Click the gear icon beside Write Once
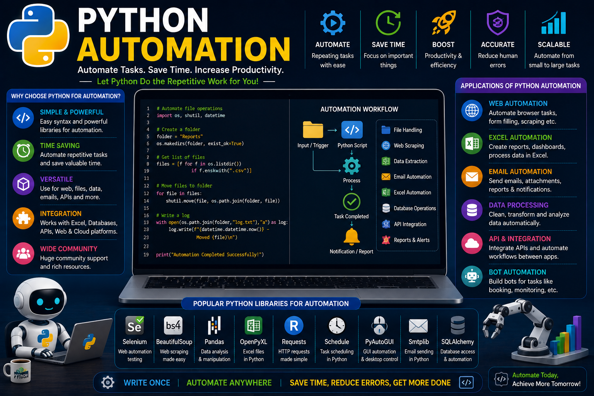The height and width of the screenshot is (396, 594). [108, 382]
